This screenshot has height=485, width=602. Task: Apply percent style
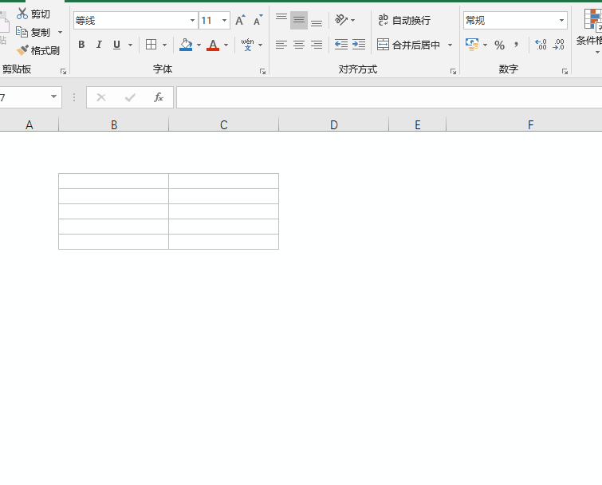click(x=499, y=45)
